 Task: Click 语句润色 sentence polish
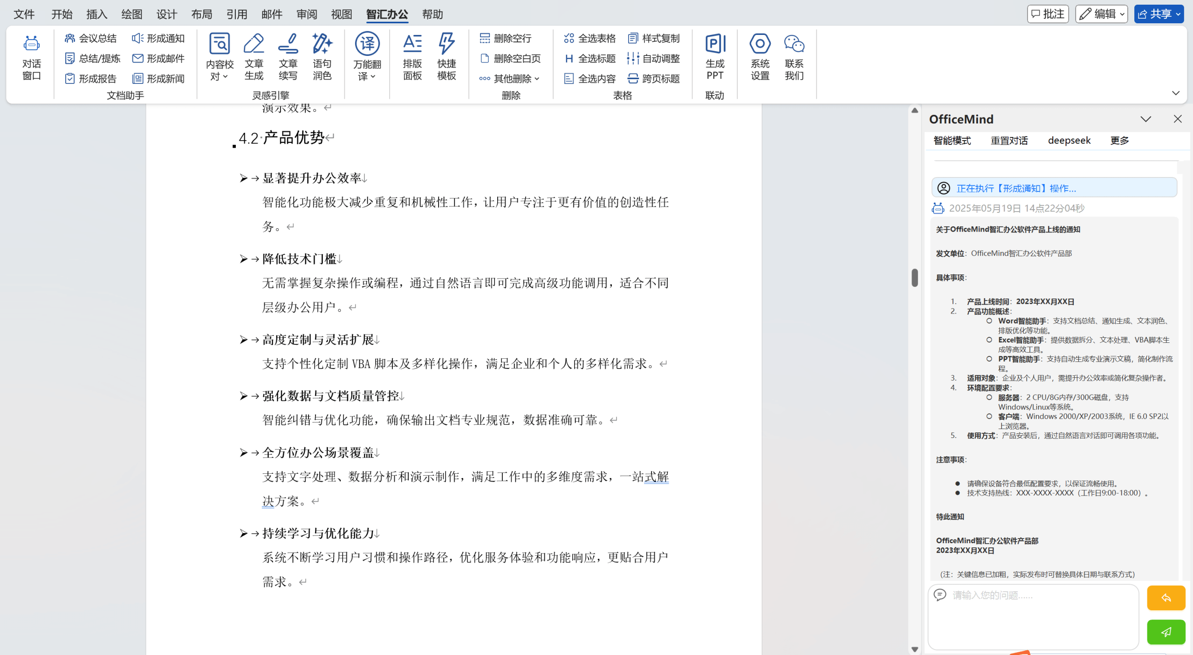[322, 57]
